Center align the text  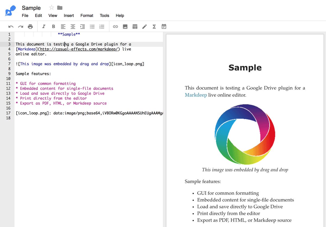tap(73, 27)
